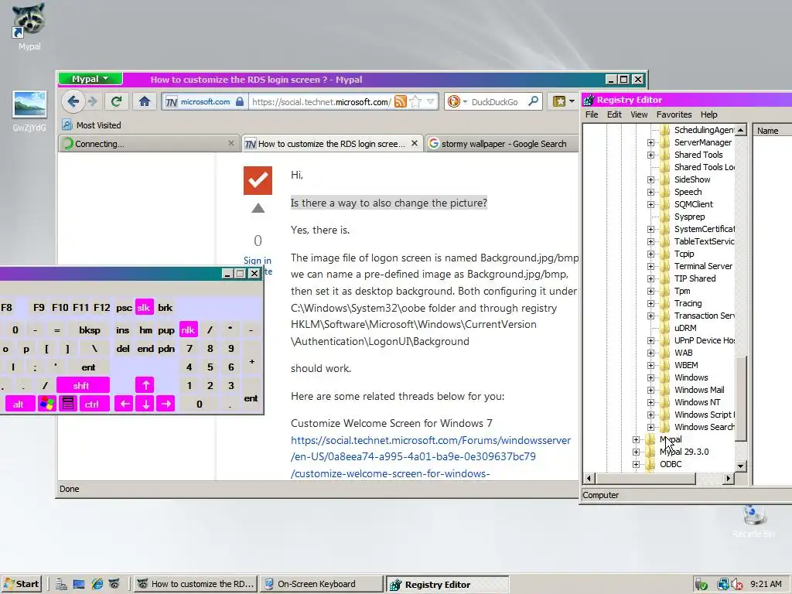The height and width of the screenshot is (594, 792).
Task: Launch Mypal from quick launch raccoon icon
Action: [x=114, y=584]
